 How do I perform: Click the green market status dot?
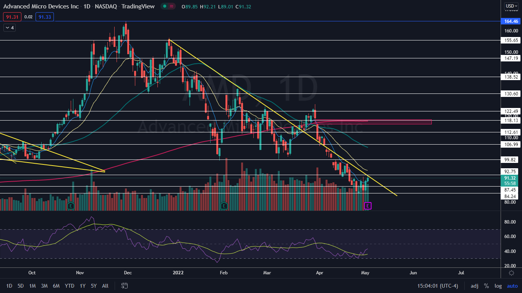point(164,6)
